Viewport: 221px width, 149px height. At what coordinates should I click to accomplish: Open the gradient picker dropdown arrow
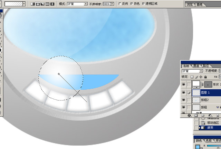click(x=24, y=4)
